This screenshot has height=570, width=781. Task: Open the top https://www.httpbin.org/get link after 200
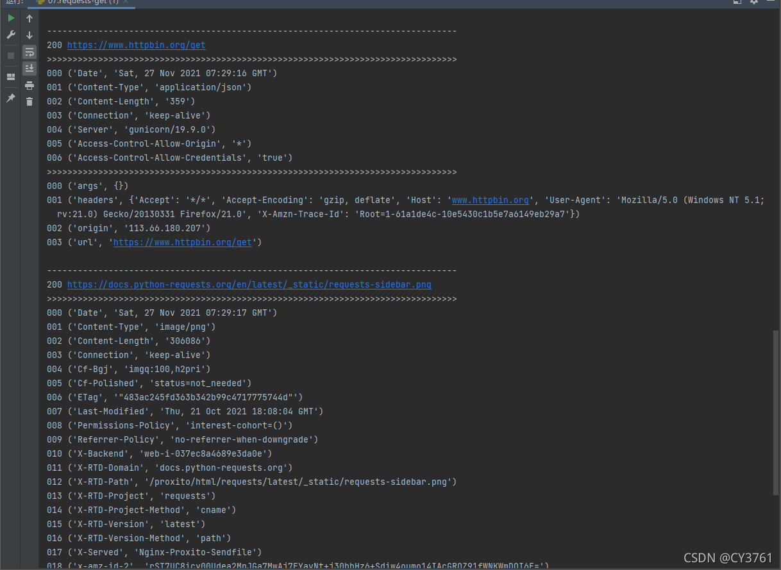click(x=137, y=45)
